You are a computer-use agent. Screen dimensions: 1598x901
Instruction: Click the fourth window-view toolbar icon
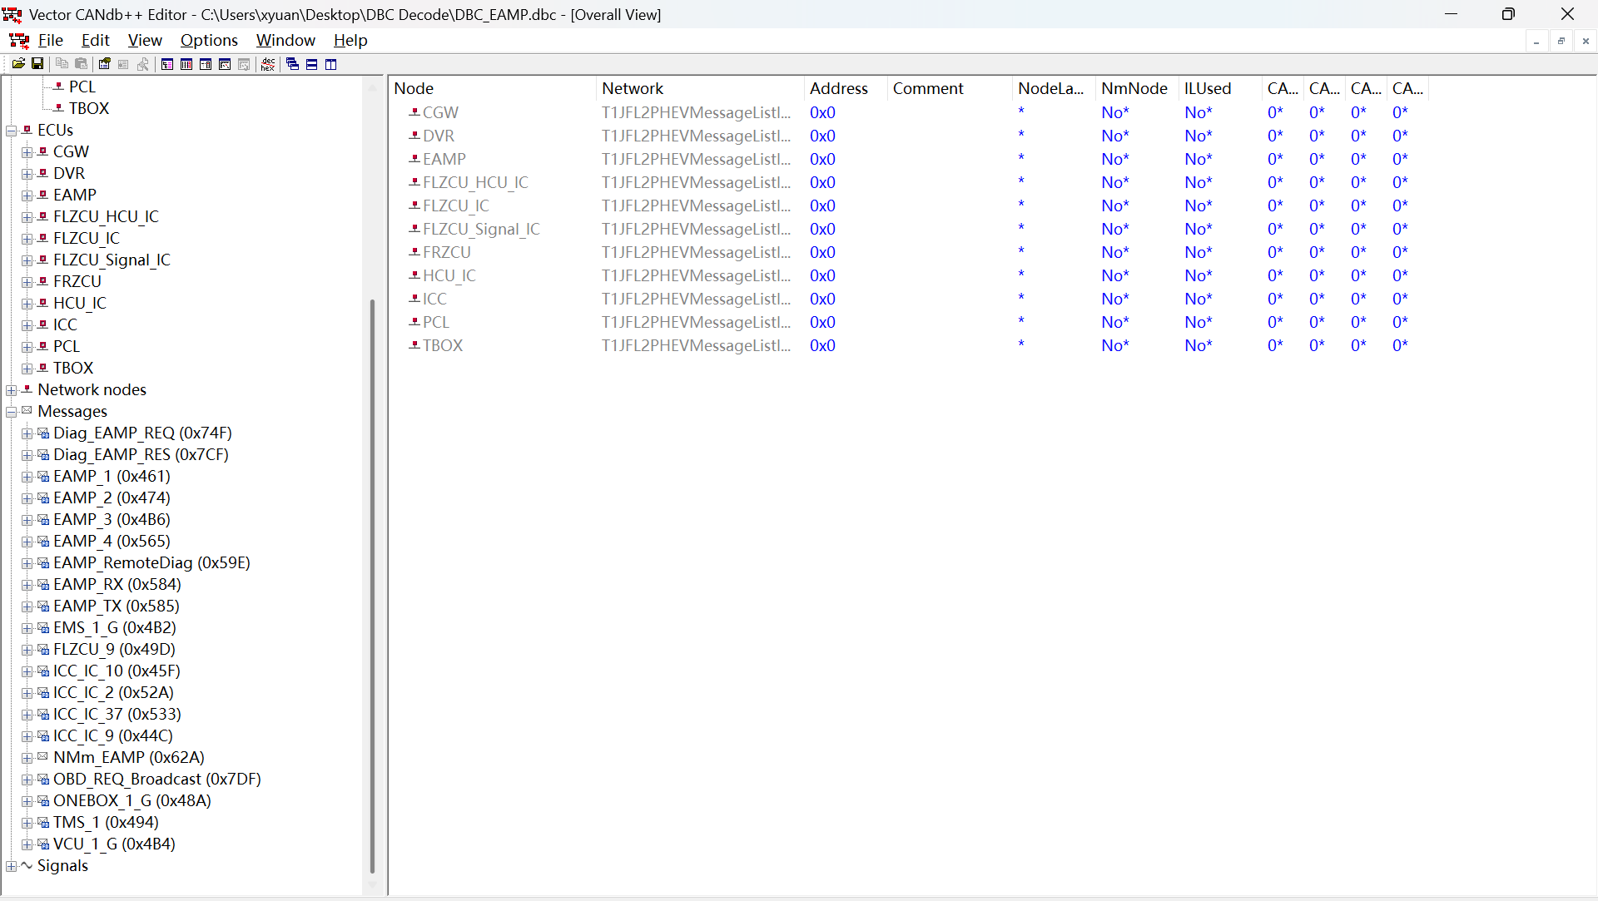coord(225,64)
